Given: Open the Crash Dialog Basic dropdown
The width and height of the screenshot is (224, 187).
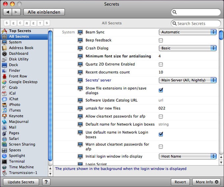Looking at the screenshot, I should (187, 48).
